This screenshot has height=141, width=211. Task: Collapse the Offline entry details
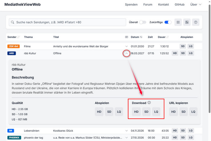(x=127, y=53)
